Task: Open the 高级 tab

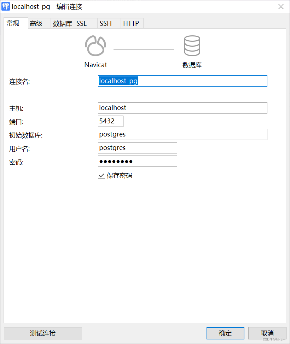Action: point(36,23)
